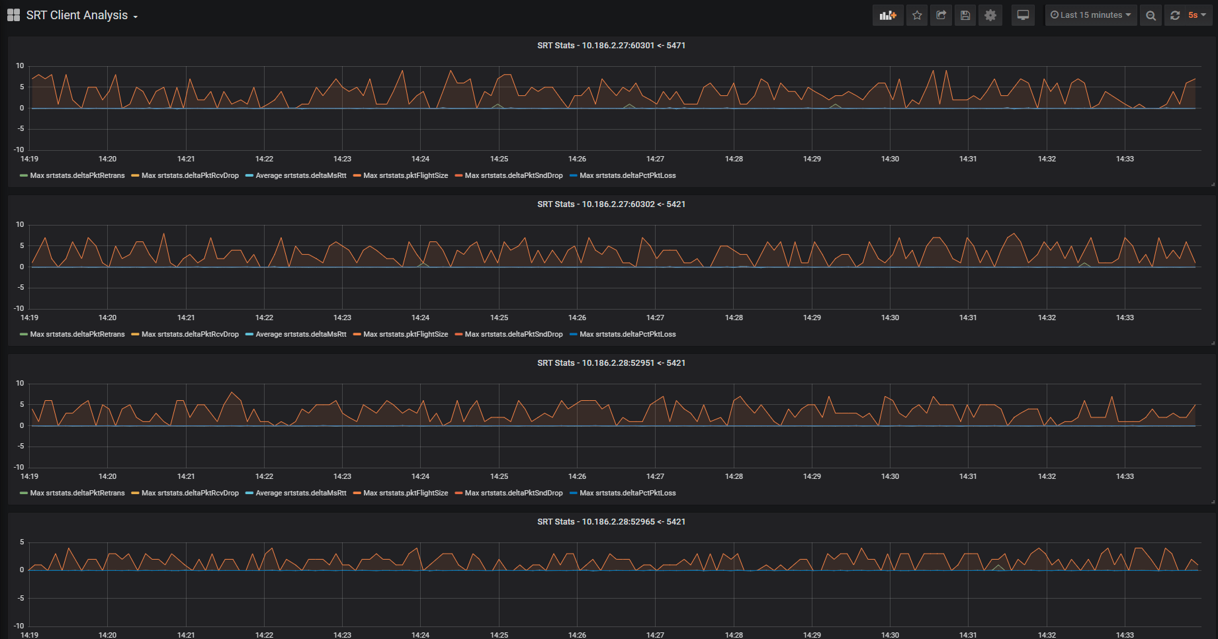Open the Last 15 minutes time picker

coord(1091,15)
